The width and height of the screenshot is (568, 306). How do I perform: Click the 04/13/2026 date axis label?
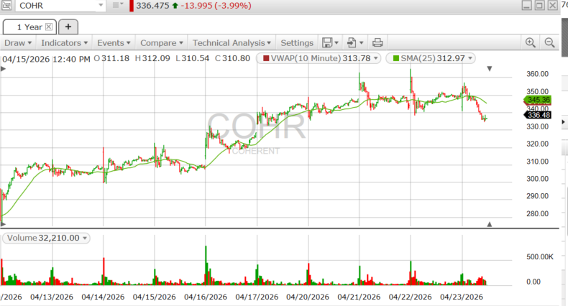click(x=52, y=297)
